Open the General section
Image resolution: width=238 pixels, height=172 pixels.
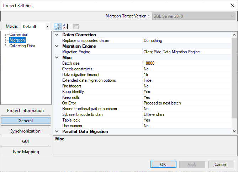[26, 121]
